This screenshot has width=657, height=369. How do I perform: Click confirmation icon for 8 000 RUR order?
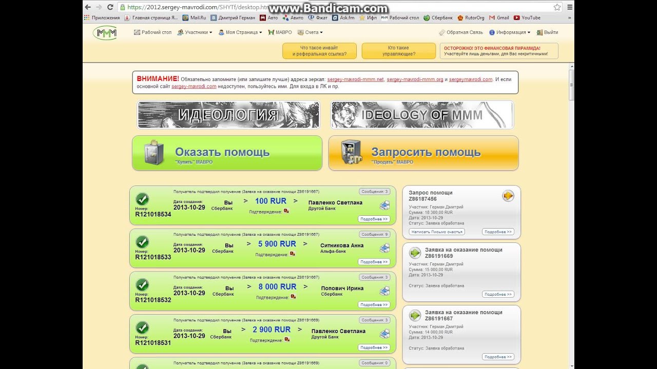(x=293, y=296)
